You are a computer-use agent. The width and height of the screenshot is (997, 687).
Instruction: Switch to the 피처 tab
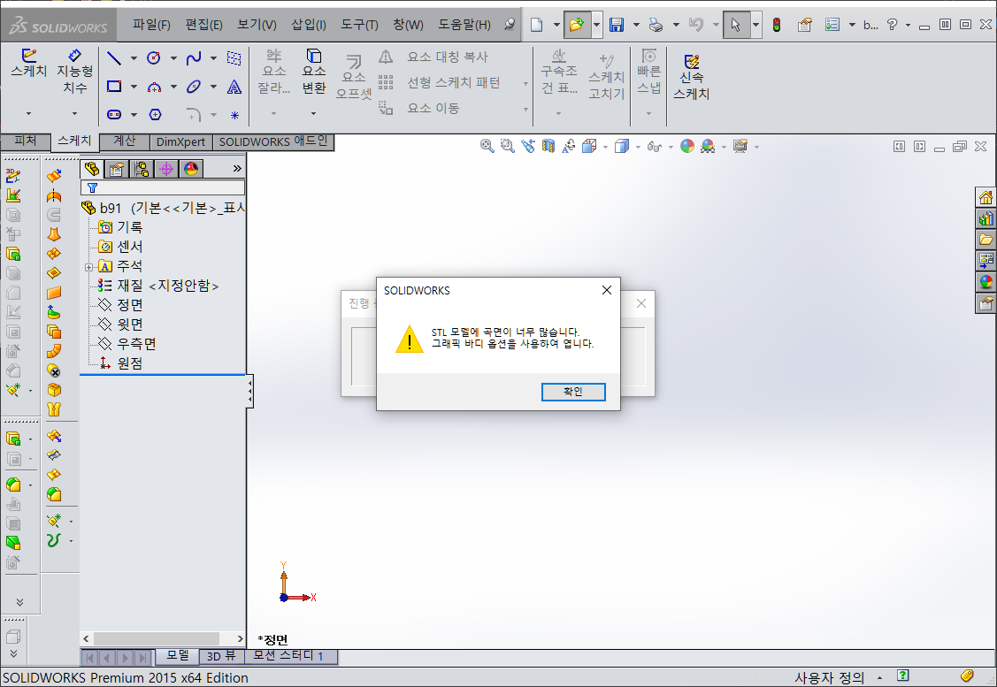click(x=26, y=141)
